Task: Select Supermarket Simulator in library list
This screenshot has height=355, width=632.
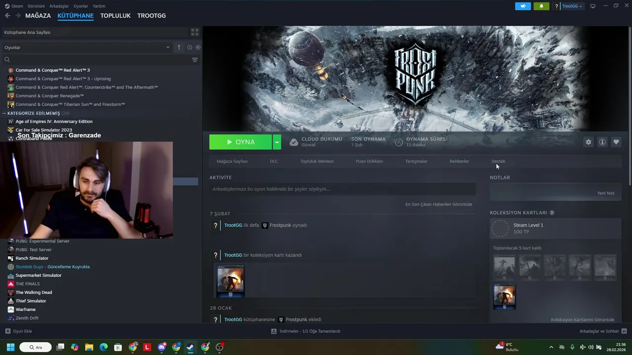Action: [x=39, y=275]
